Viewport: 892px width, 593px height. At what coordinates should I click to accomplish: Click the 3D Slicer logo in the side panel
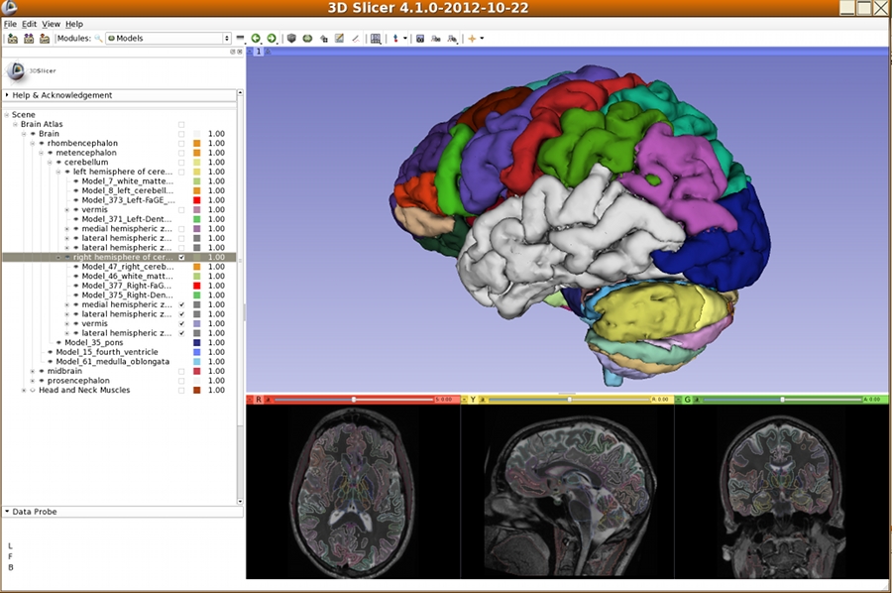(x=16, y=70)
